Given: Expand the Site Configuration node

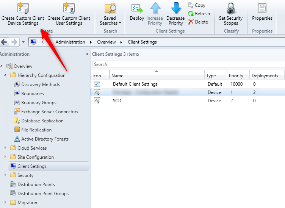Looking at the screenshot, I should pos(5,157).
